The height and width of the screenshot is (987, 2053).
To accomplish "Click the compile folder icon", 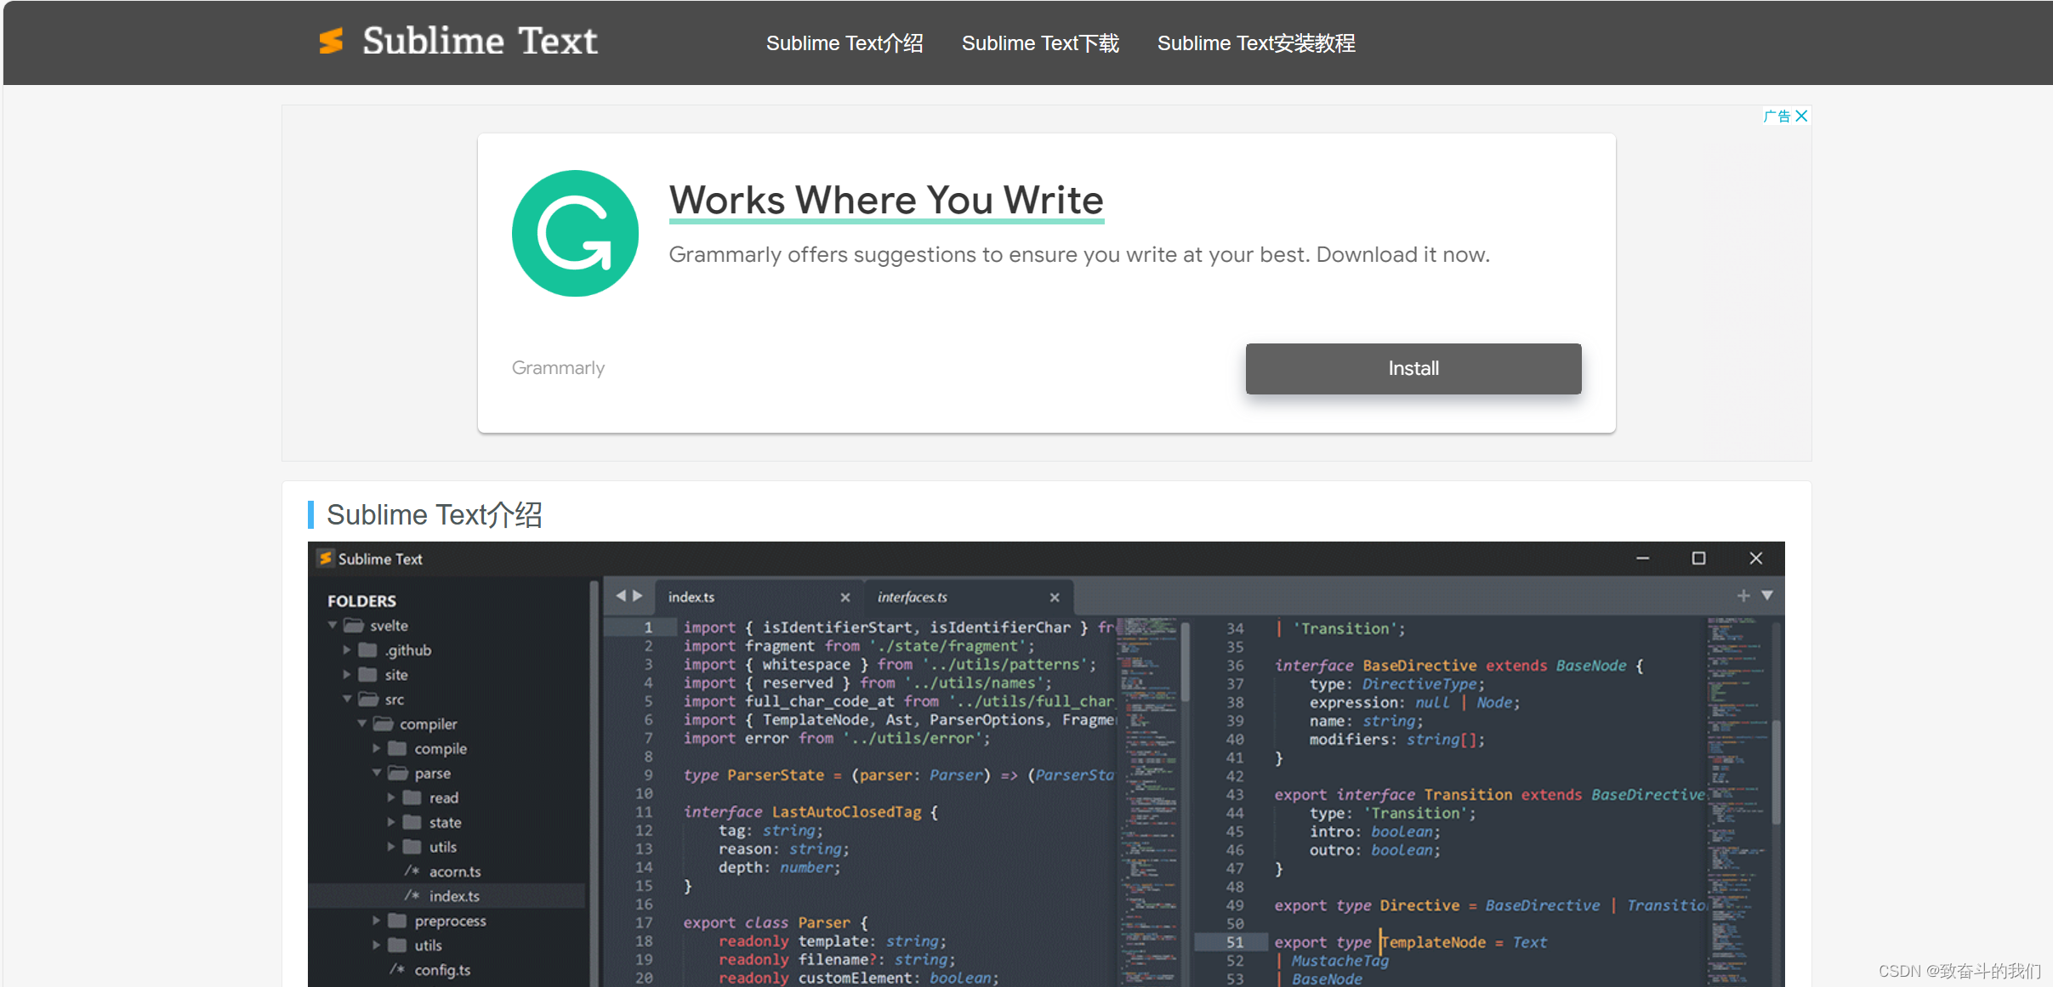I will pos(397,748).
